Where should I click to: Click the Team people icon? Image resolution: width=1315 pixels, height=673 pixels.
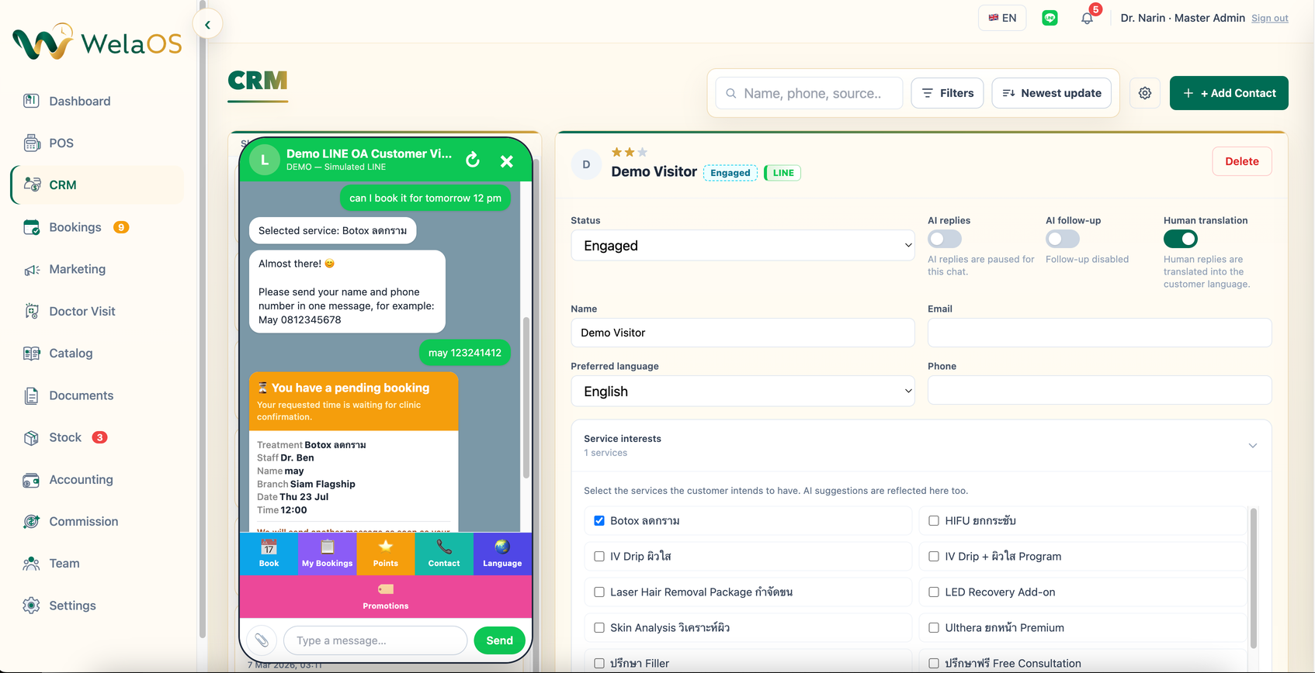click(31, 563)
